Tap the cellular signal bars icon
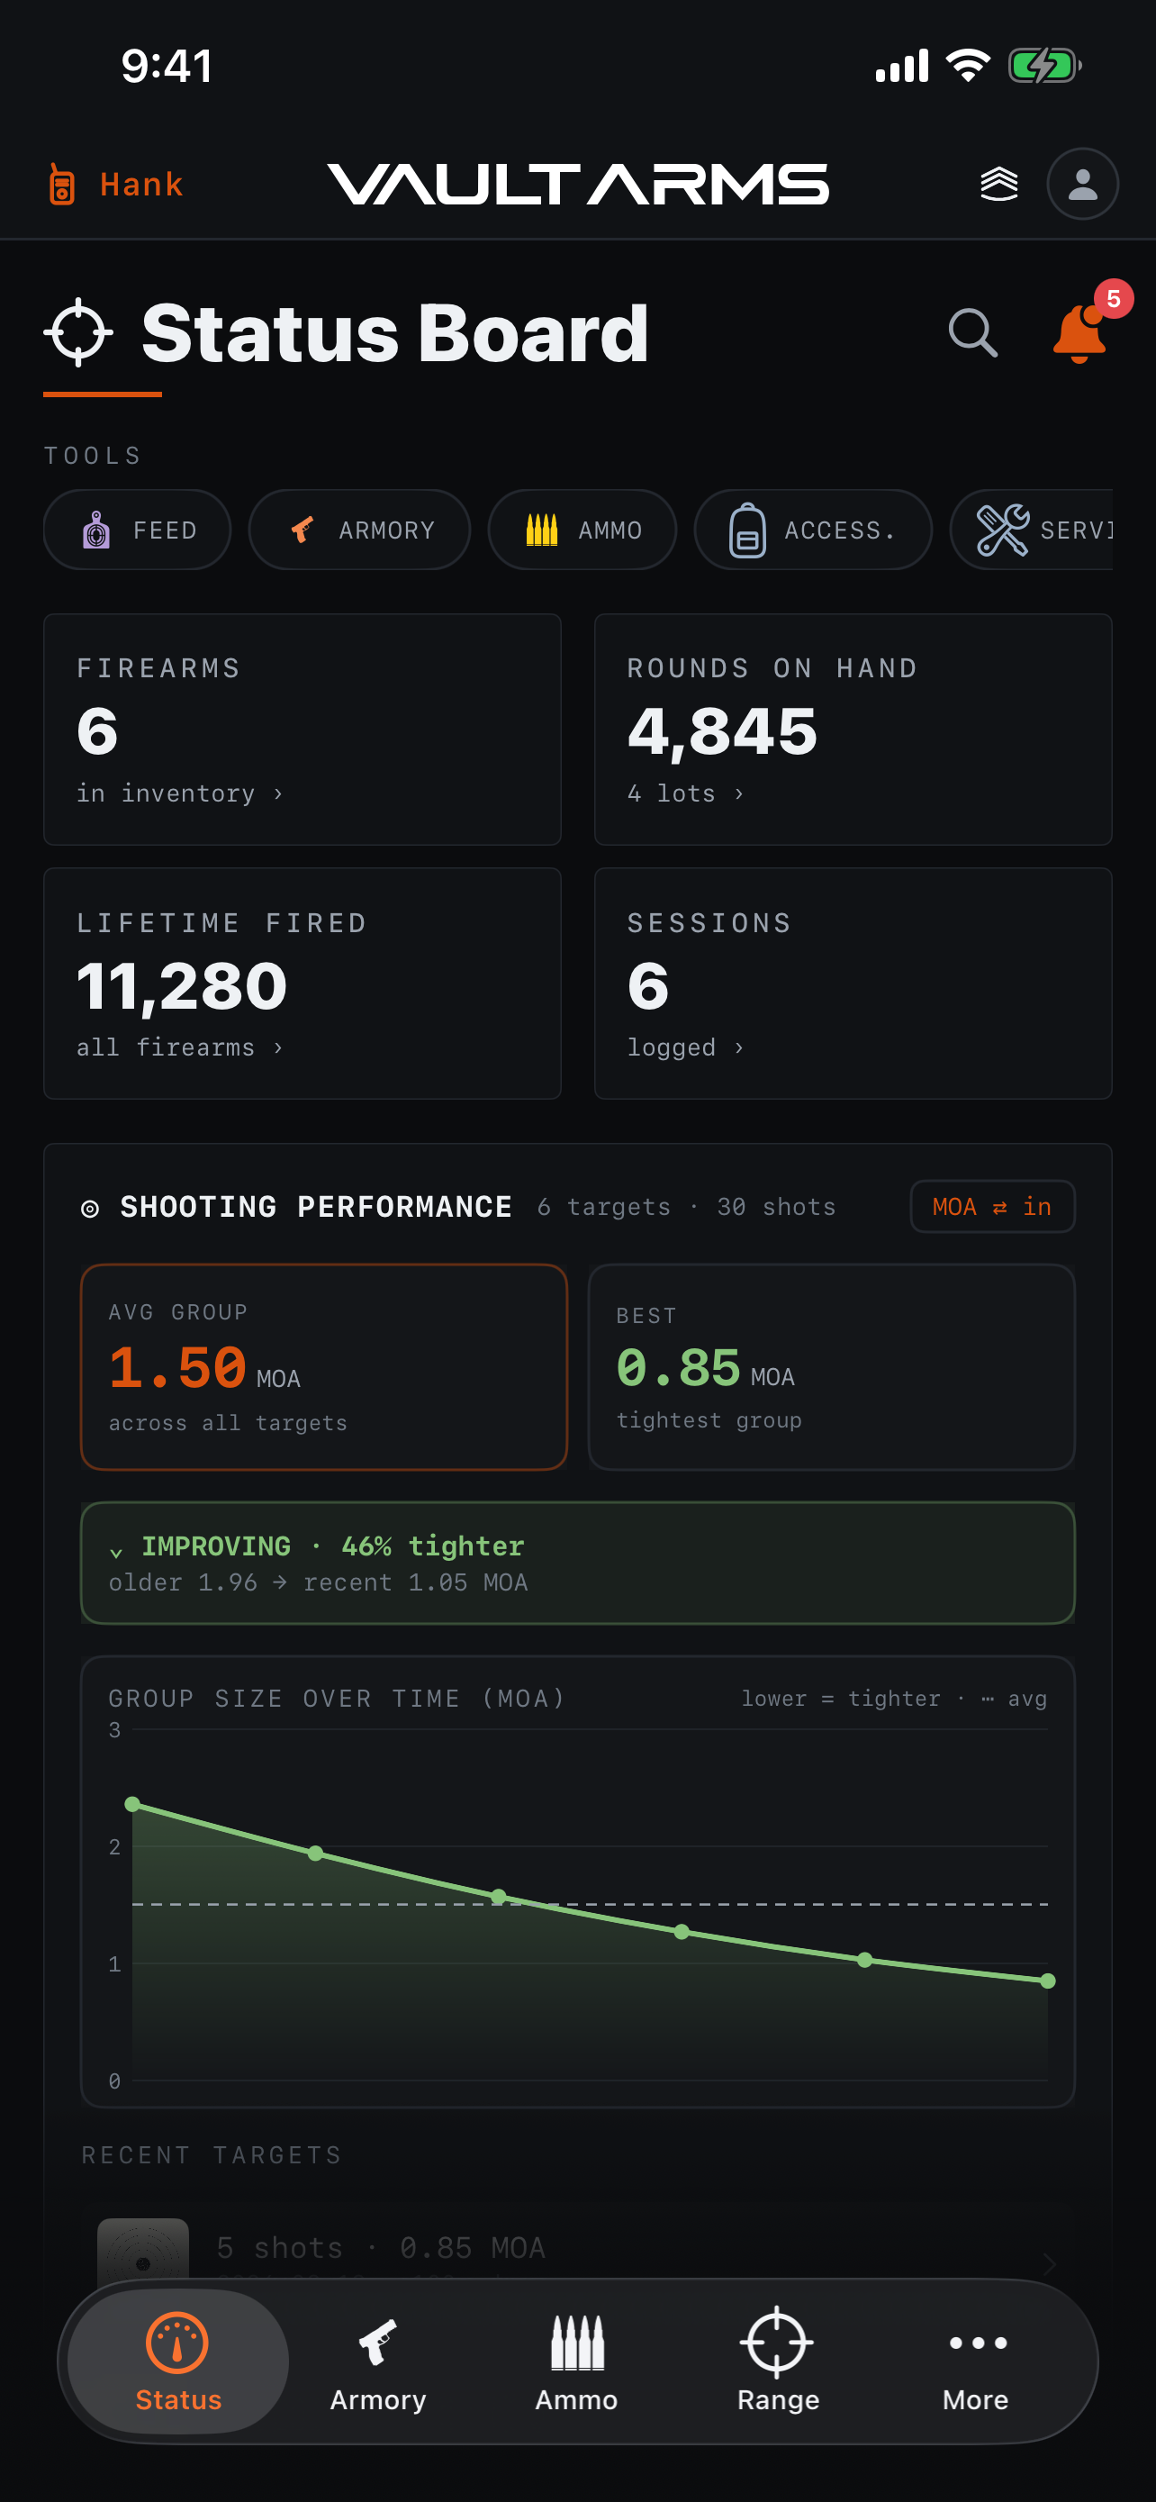The image size is (1156, 2502). 902,65
